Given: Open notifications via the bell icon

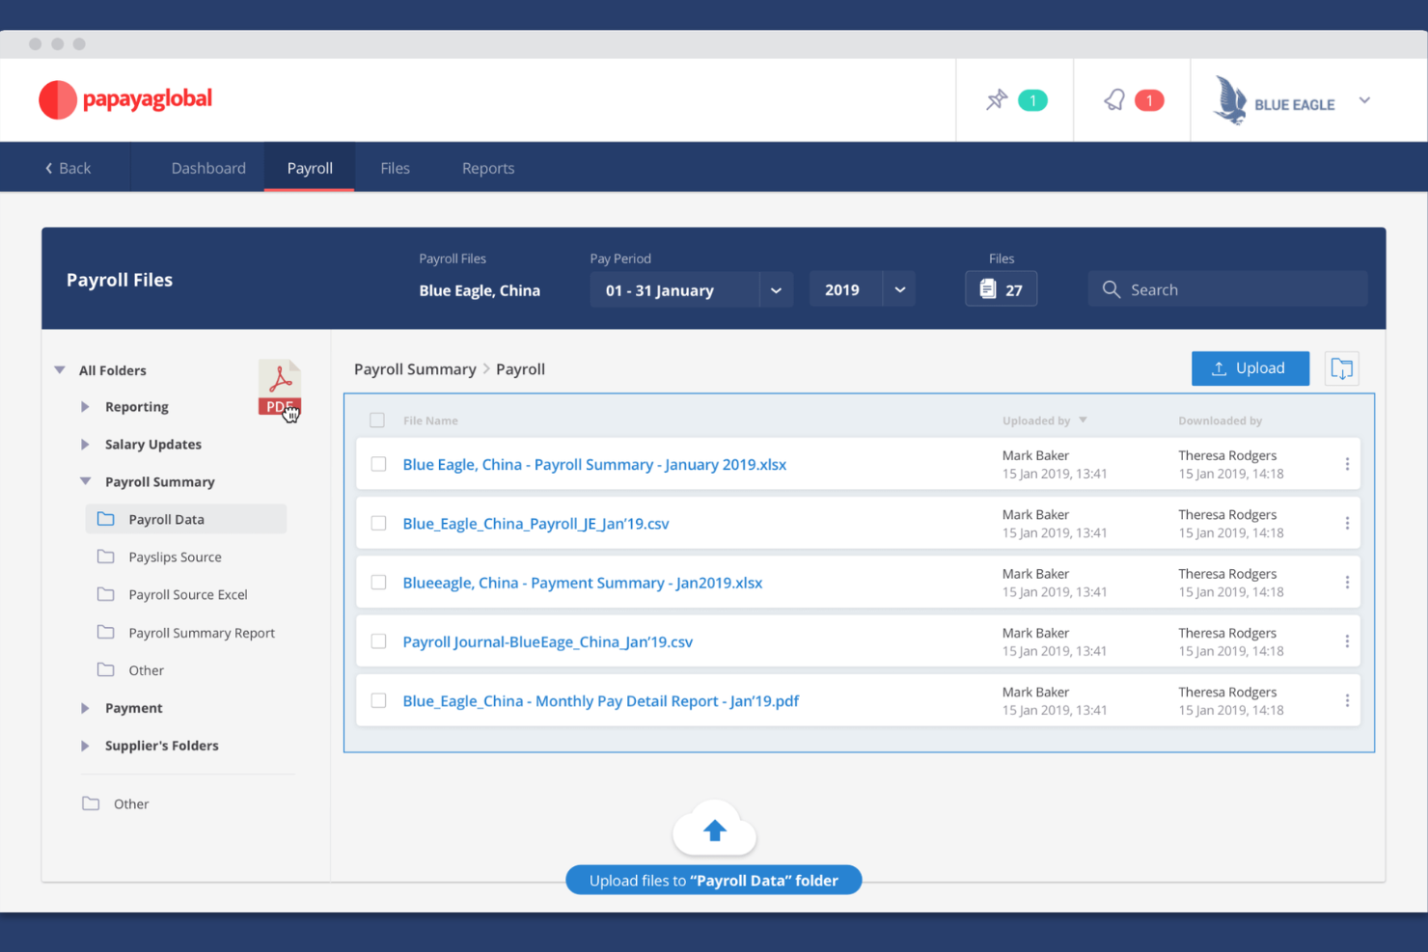Looking at the screenshot, I should (1114, 99).
